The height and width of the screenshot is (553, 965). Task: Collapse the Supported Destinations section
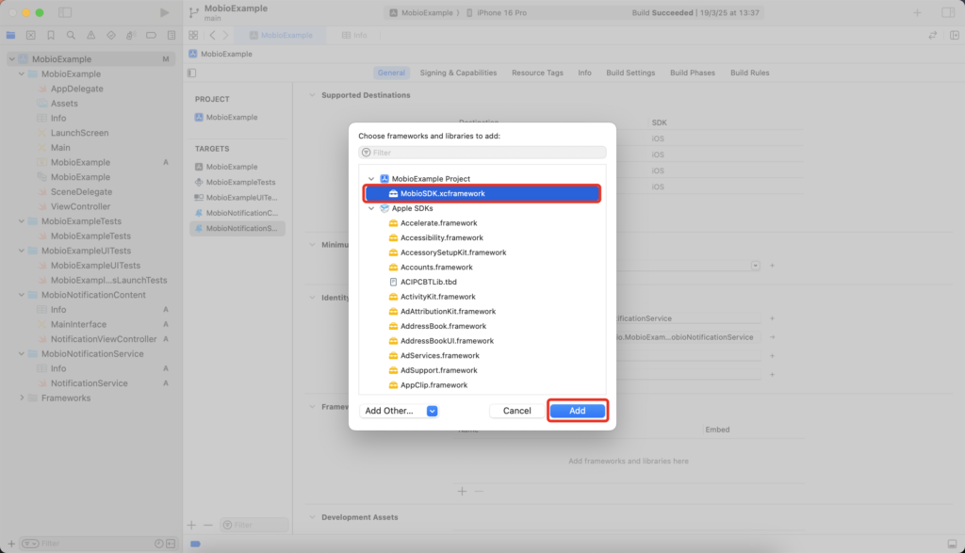(312, 95)
